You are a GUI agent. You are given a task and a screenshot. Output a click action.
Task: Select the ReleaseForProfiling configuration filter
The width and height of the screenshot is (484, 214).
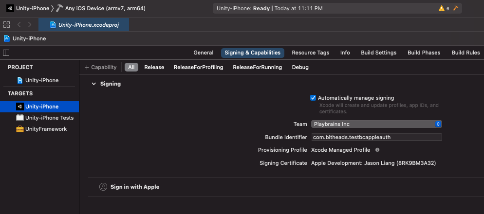pos(199,67)
